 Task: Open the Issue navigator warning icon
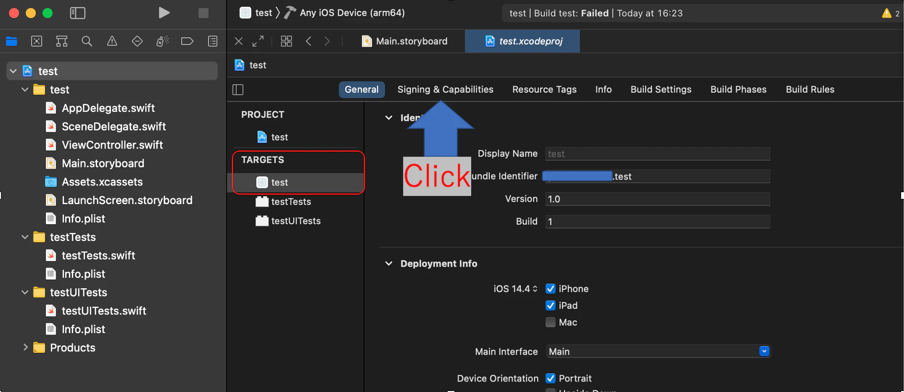112,41
